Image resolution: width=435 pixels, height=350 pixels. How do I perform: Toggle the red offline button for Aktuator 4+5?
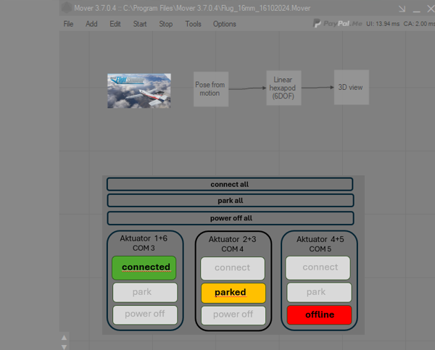(x=319, y=315)
